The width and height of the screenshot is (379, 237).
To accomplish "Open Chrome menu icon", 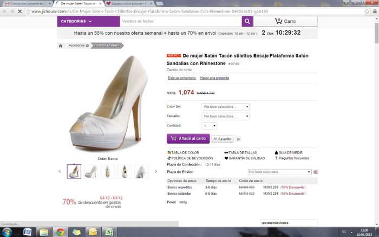I will click(x=375, y=11).
